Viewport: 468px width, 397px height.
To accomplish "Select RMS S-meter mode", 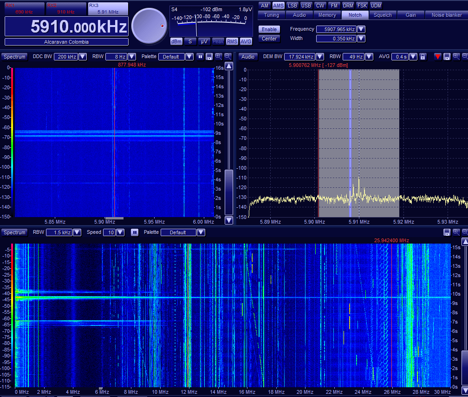I will 232,41.
